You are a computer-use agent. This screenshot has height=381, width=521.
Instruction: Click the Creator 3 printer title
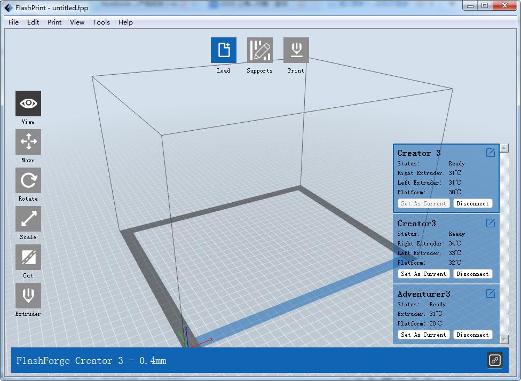(419, 153)
